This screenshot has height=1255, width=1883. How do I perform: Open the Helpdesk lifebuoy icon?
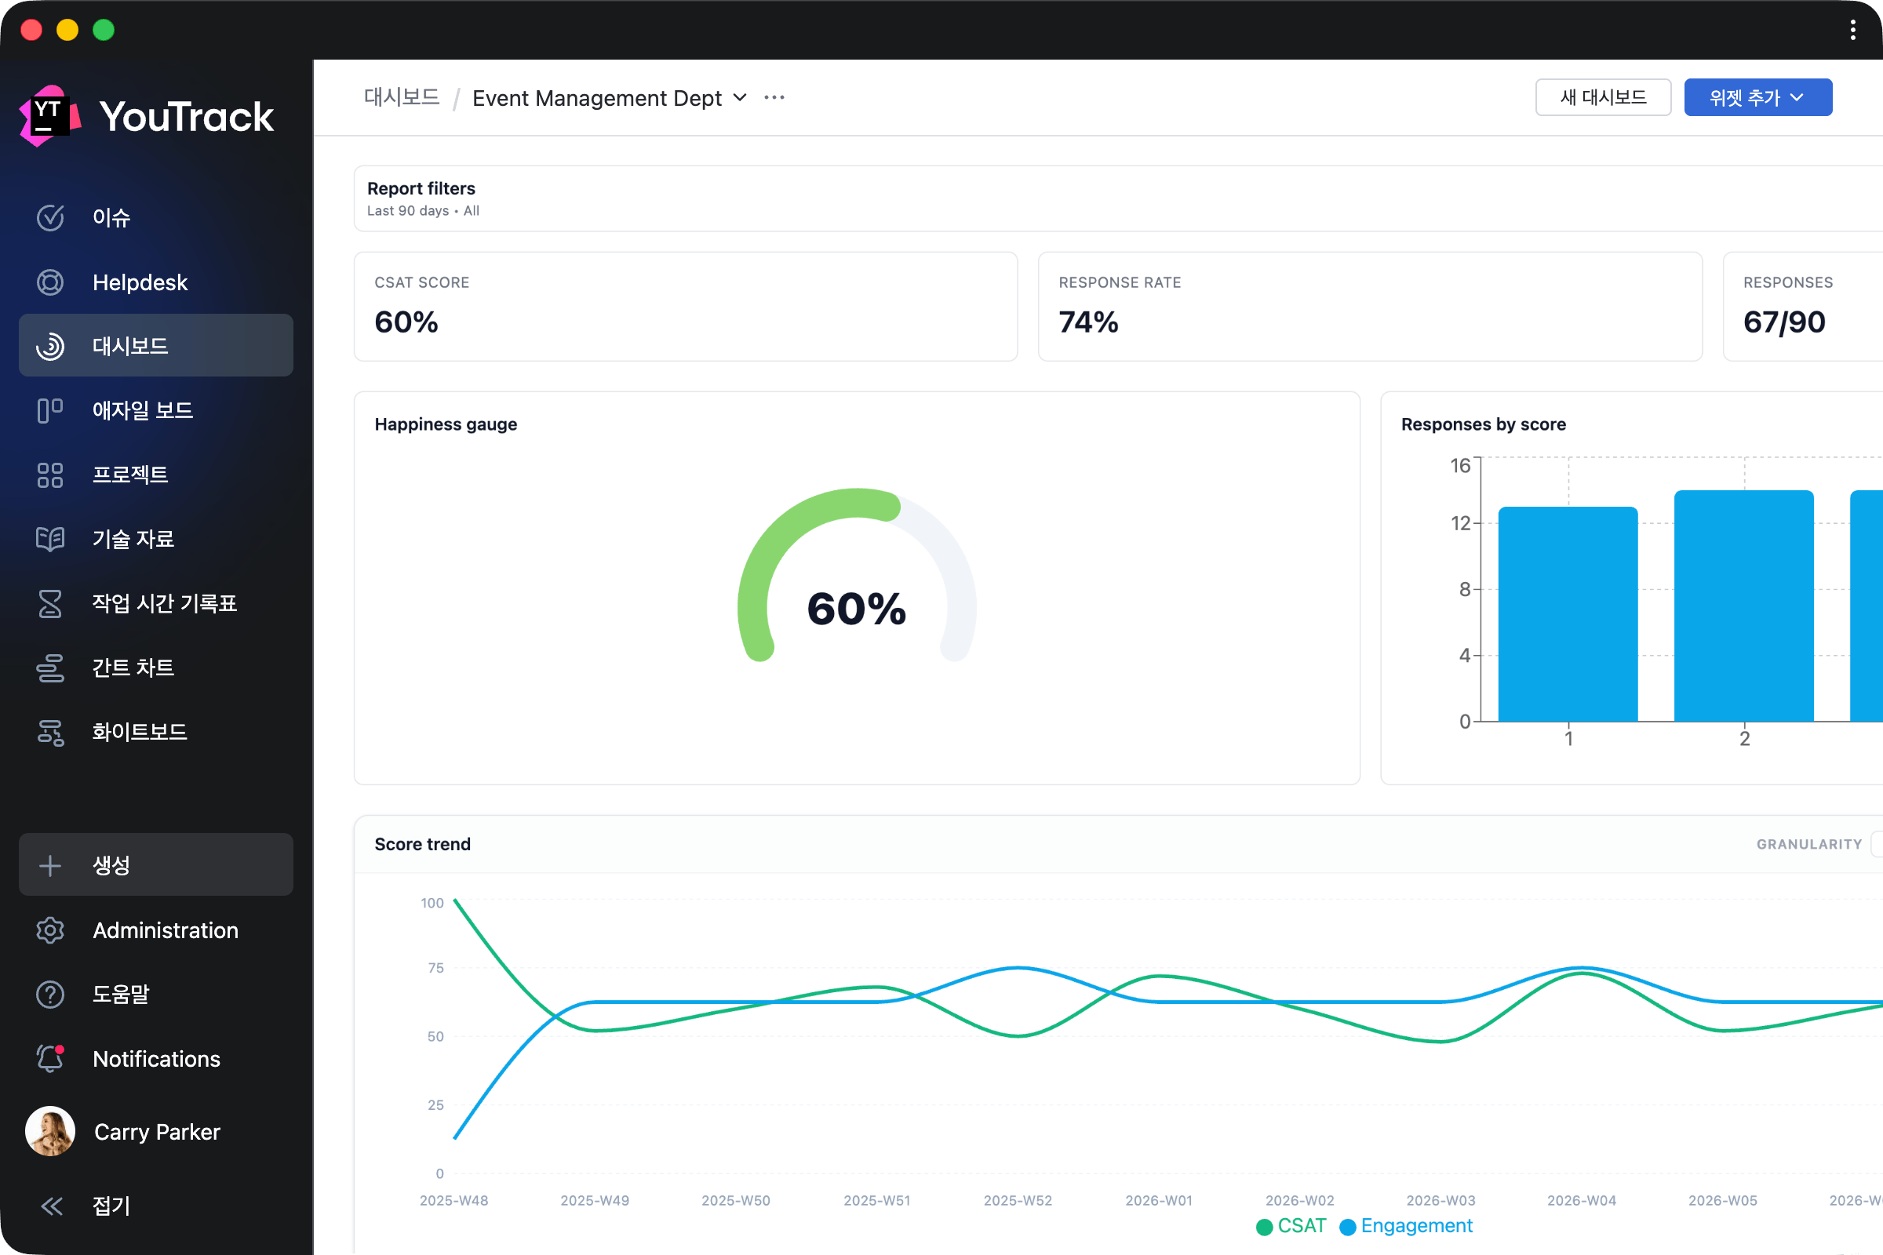pos(49,282)
